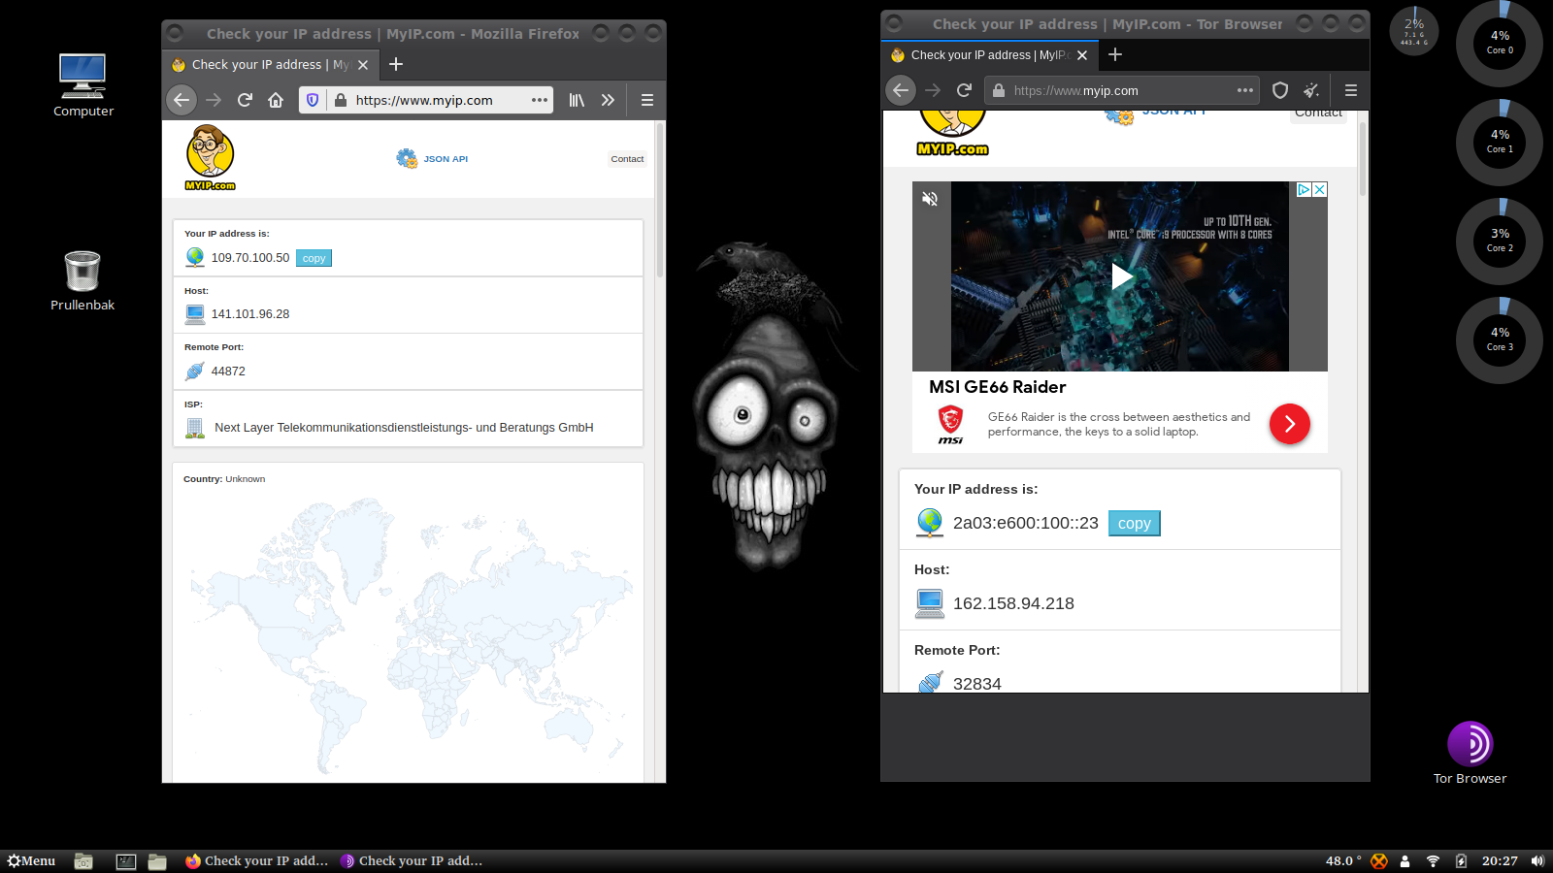Open terminal launcher on taskbar
The width and height of the screenshot is (1553, 873).
(126, 861)
